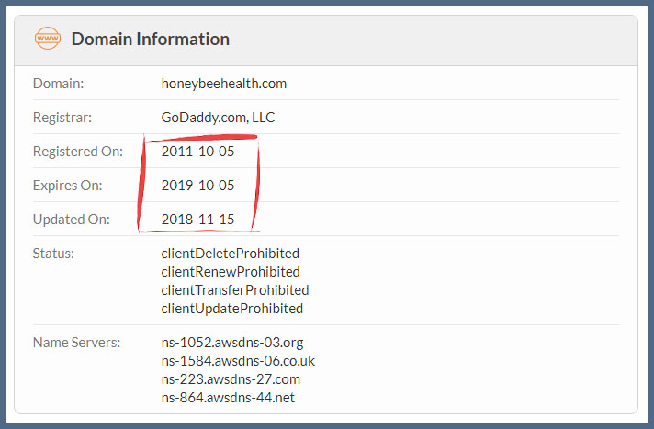
Task: Click the updated date 2018-11-15
Action: (197, 220)
